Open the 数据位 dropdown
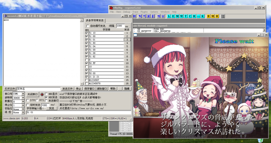 tap(23, 102)
